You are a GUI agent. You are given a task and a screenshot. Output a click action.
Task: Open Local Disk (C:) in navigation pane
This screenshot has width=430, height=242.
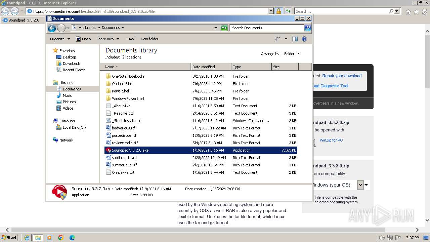(x=74, y=127)
